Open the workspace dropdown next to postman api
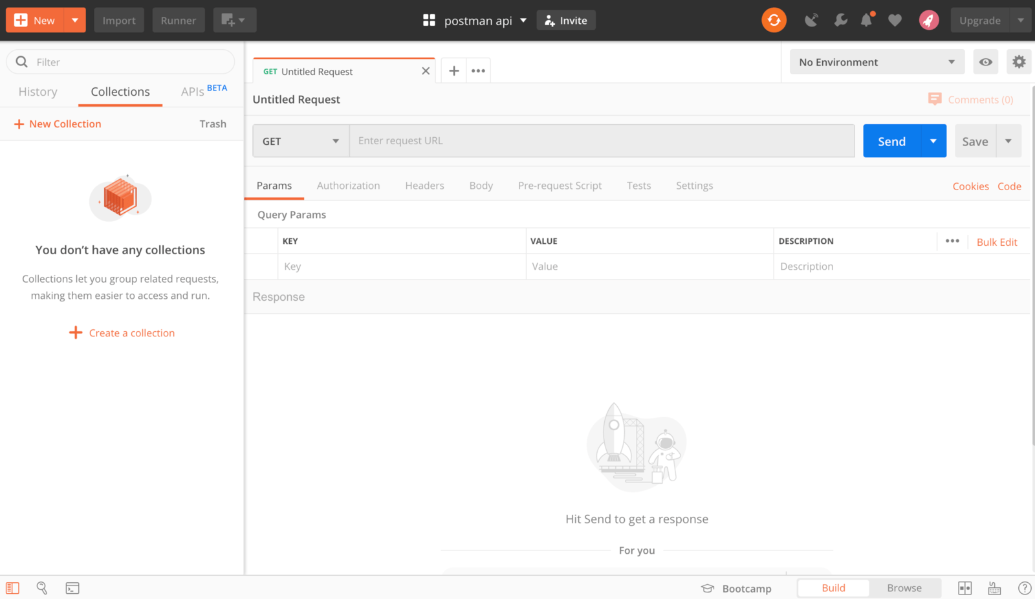 [524, 20]
